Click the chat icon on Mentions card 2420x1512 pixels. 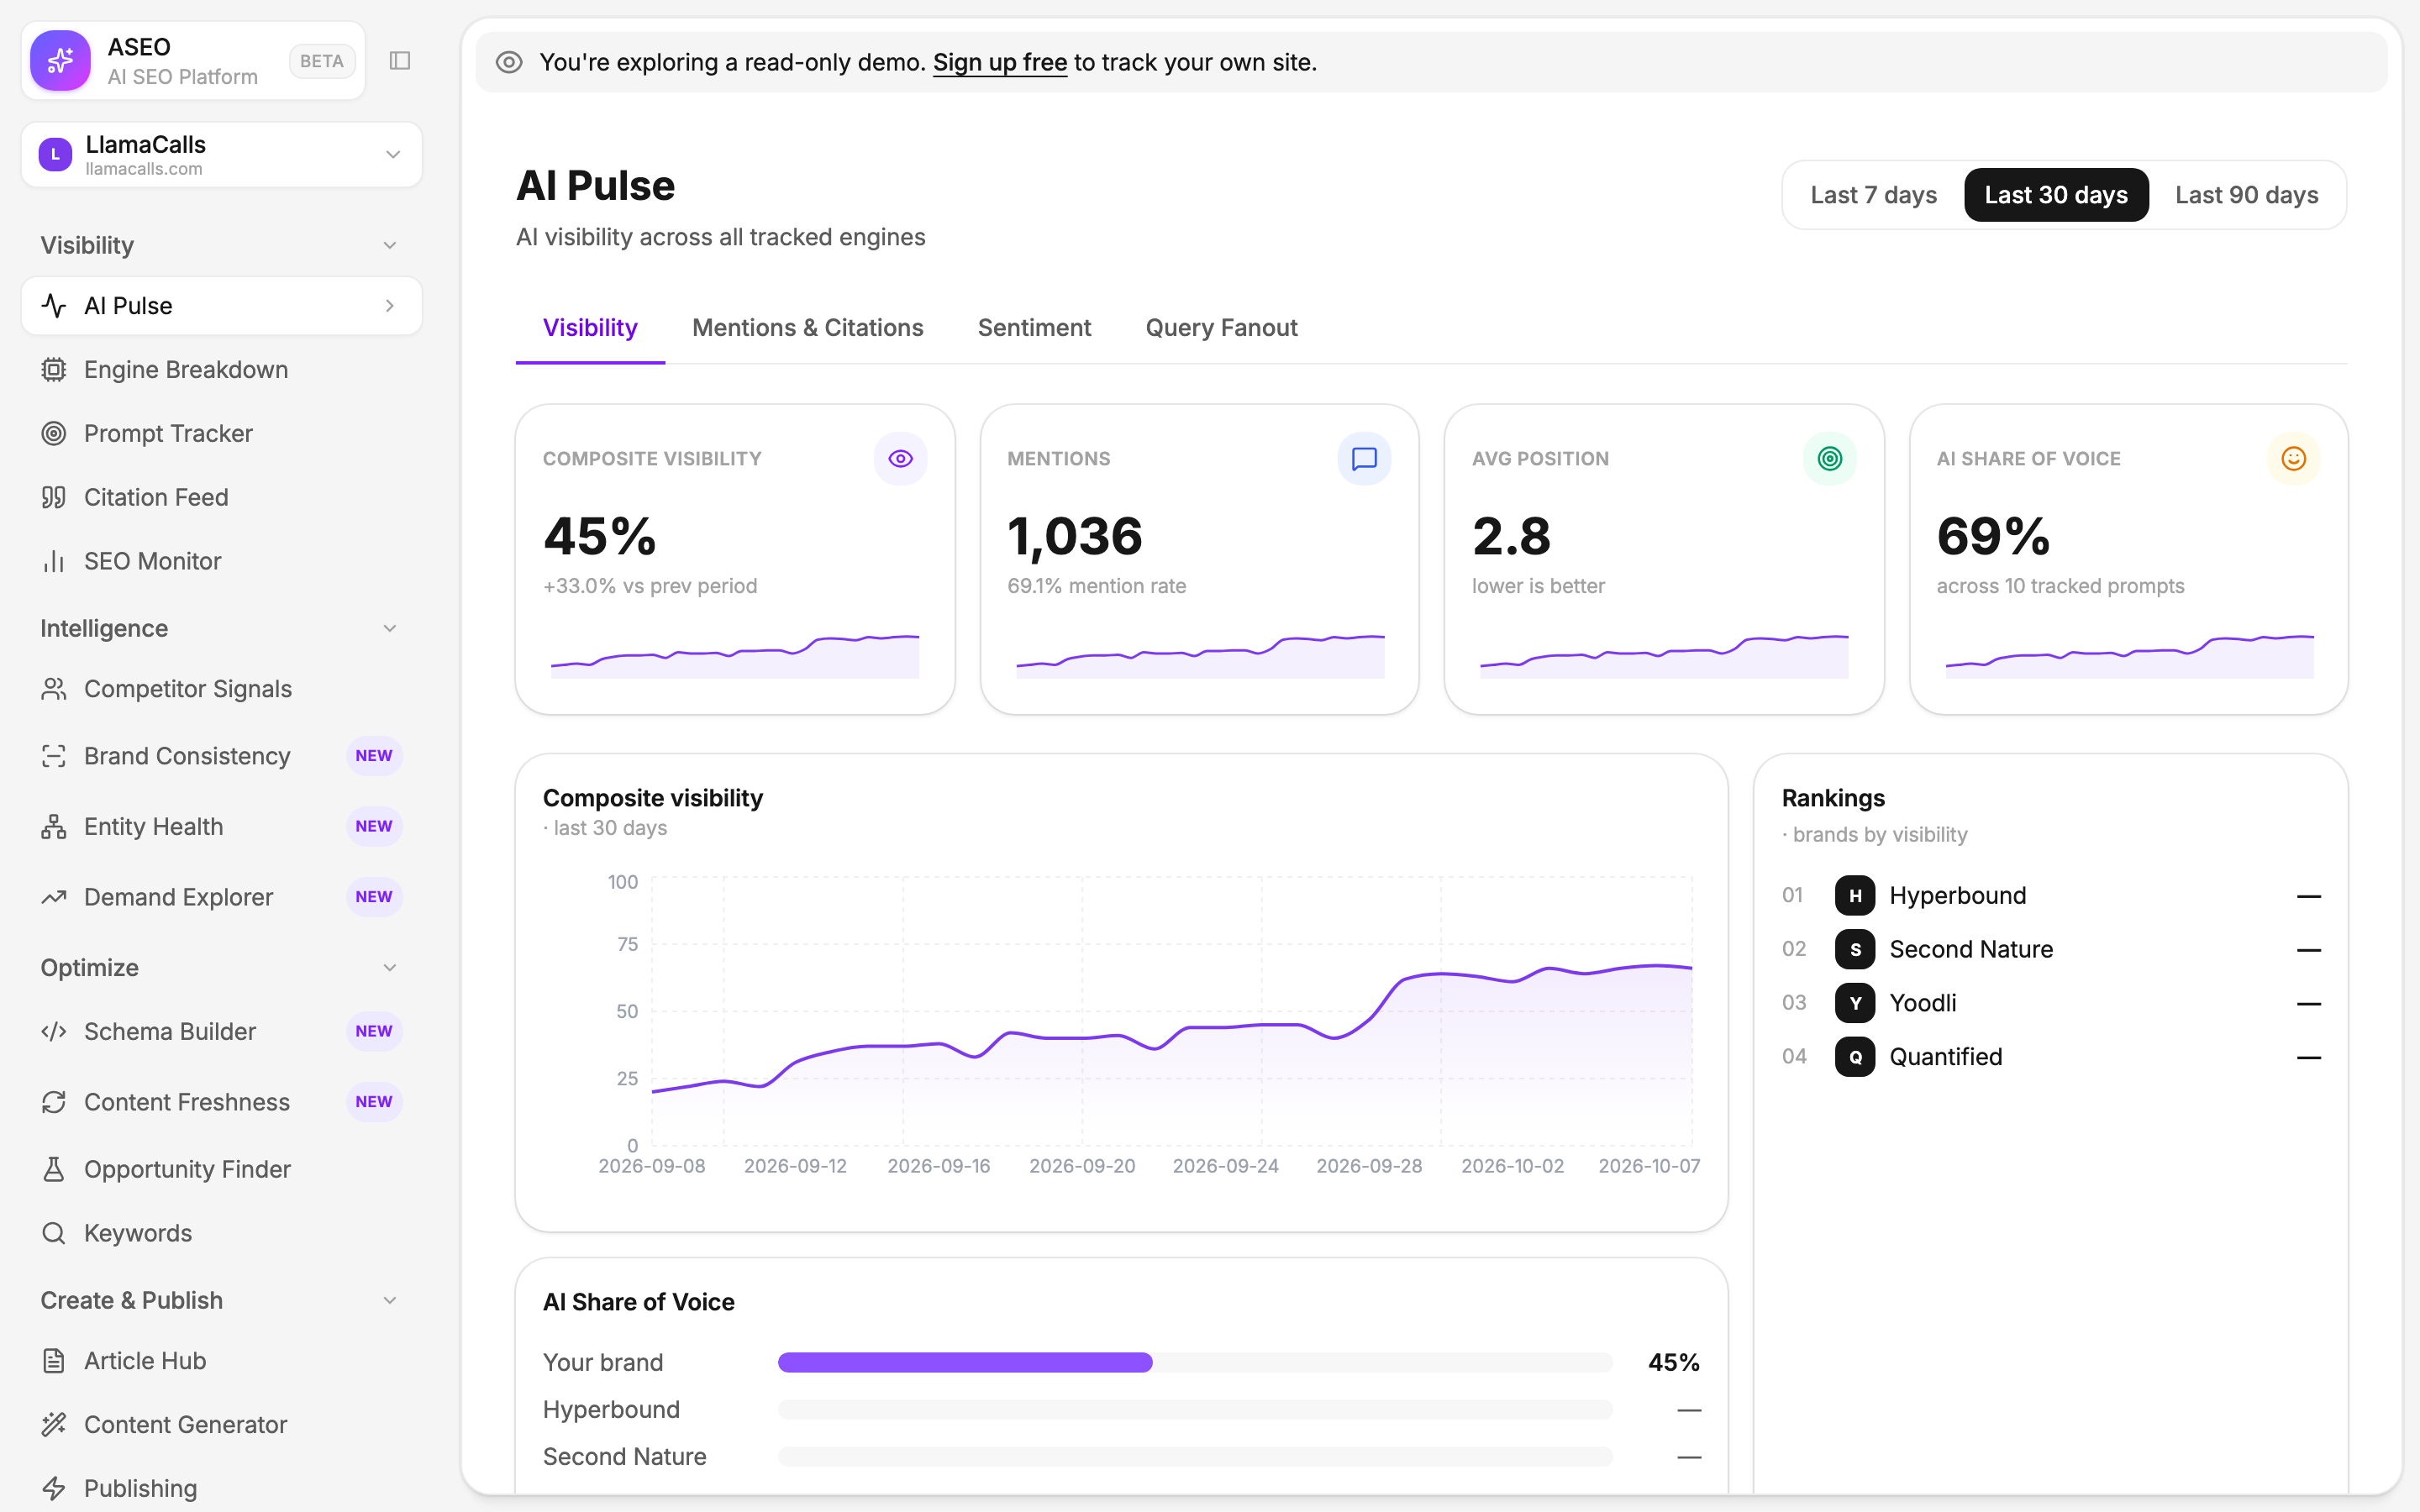(x=1364, y=459)
